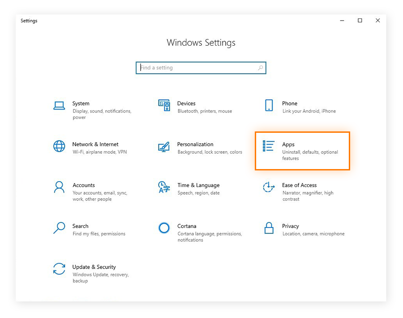
Task: Open the Cortana title
Action: (x=187, y=226)
